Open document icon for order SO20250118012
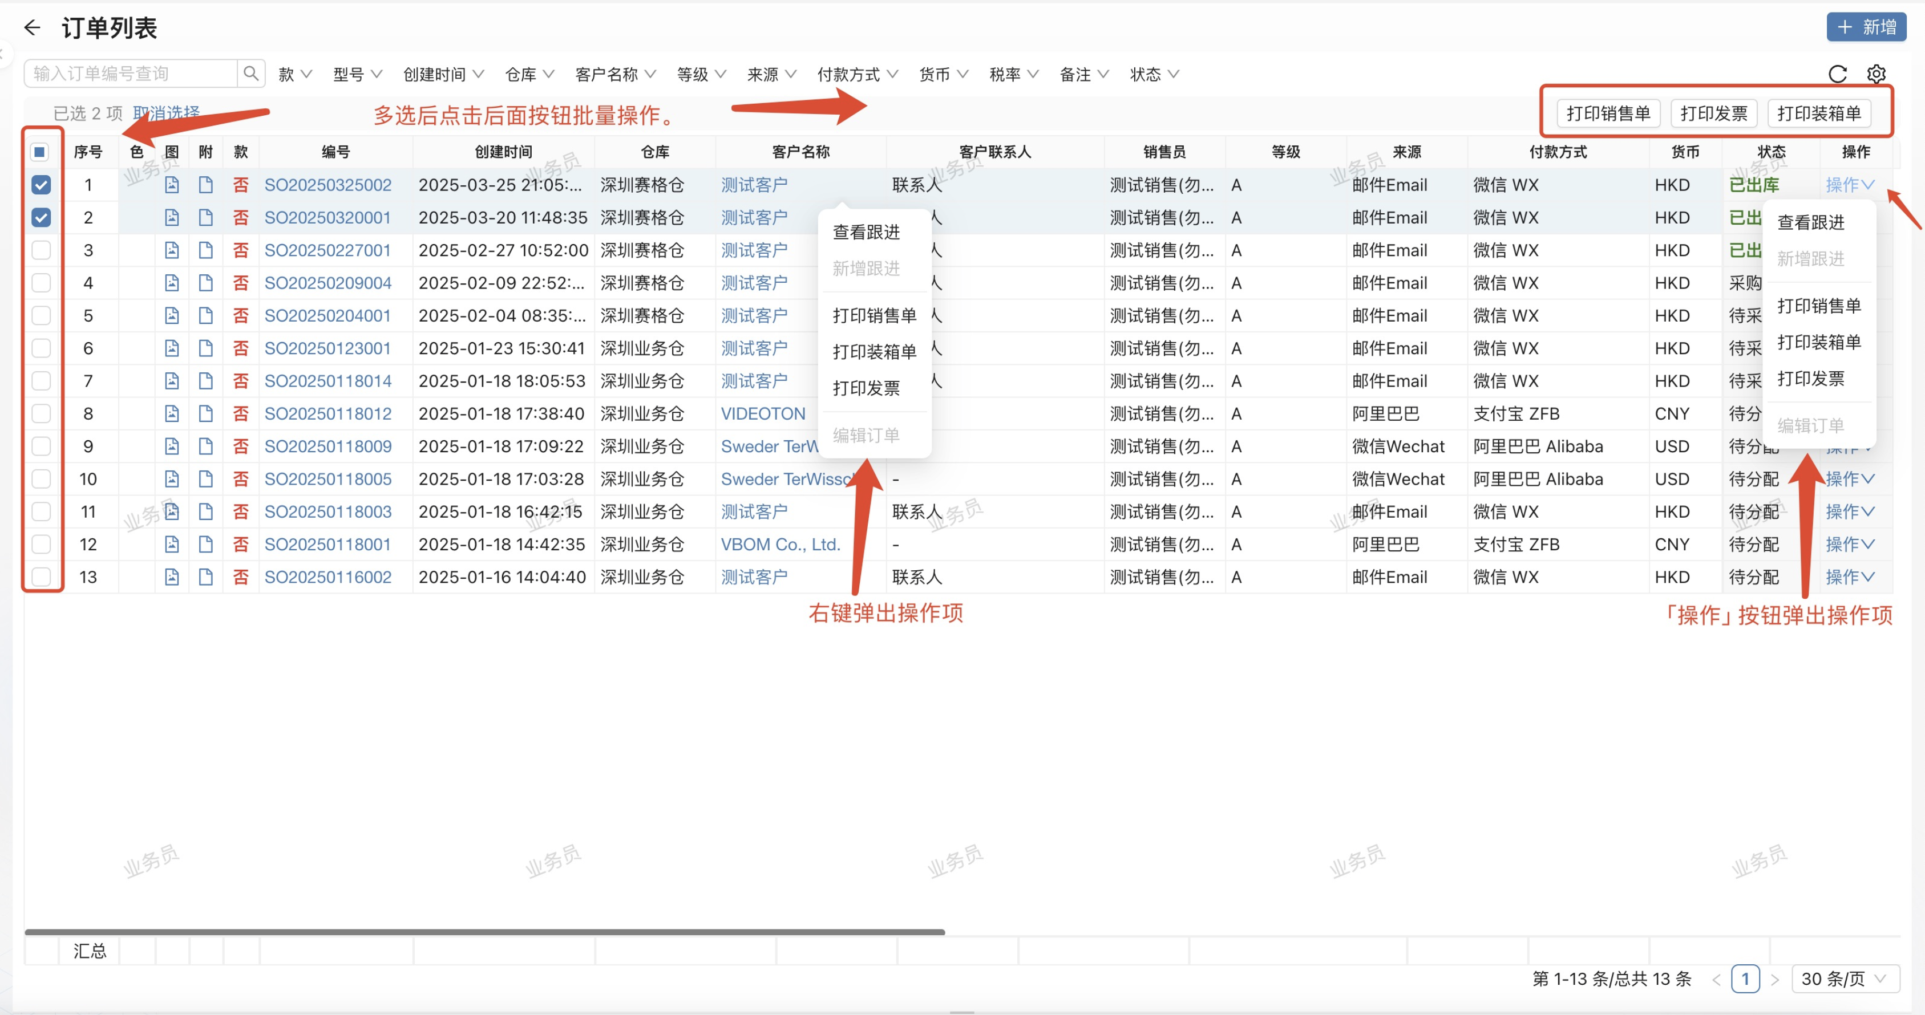 pos(207,413)
